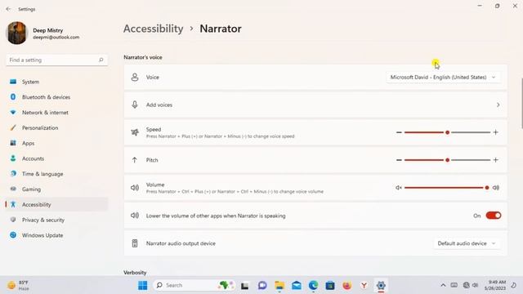The width and height of the screenshot is (523, 294).
Task: Open the Deep Mistry profile picture
Action: [x=16, y=33]
